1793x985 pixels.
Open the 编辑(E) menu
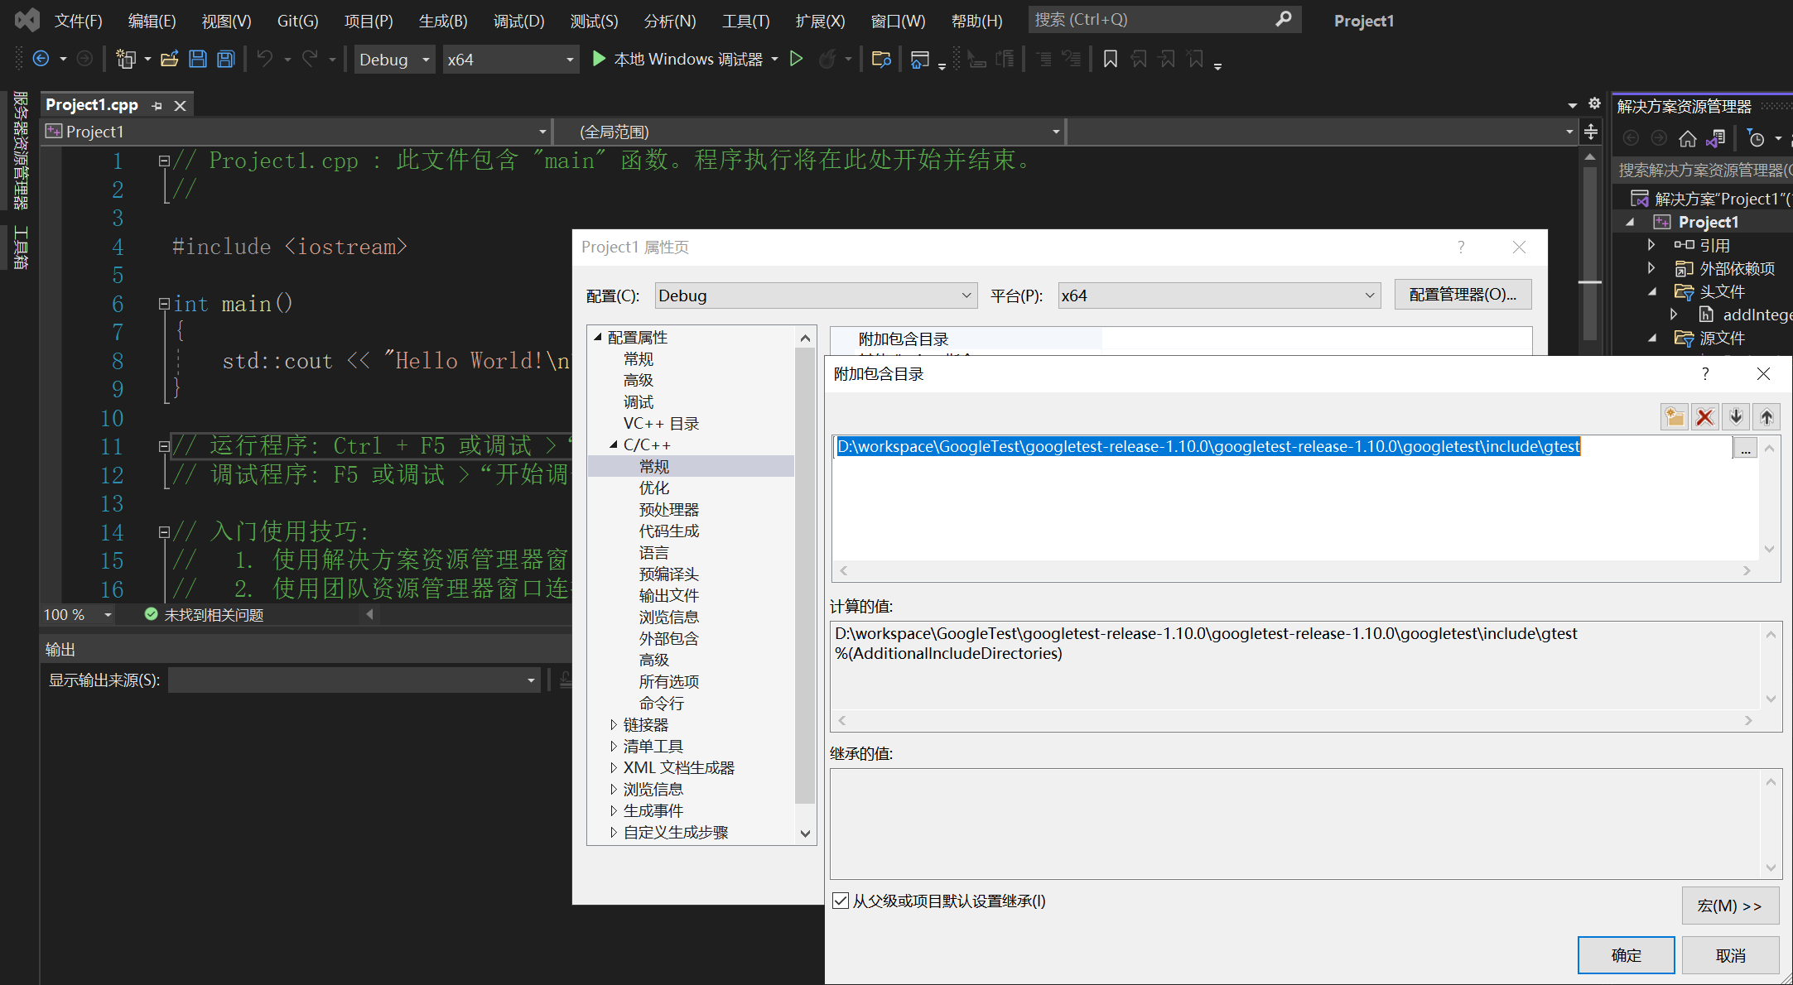tap(152, 21)
